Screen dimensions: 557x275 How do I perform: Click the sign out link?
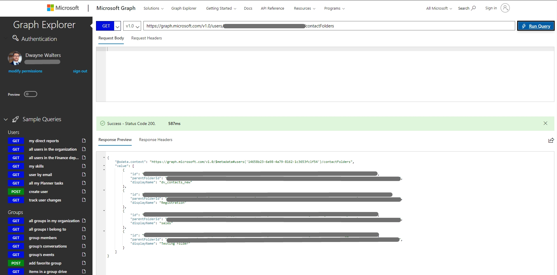80,71
